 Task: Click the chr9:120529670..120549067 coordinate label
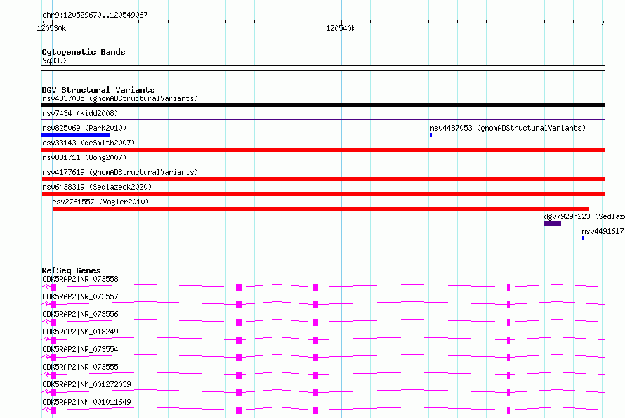pos(95,15)
